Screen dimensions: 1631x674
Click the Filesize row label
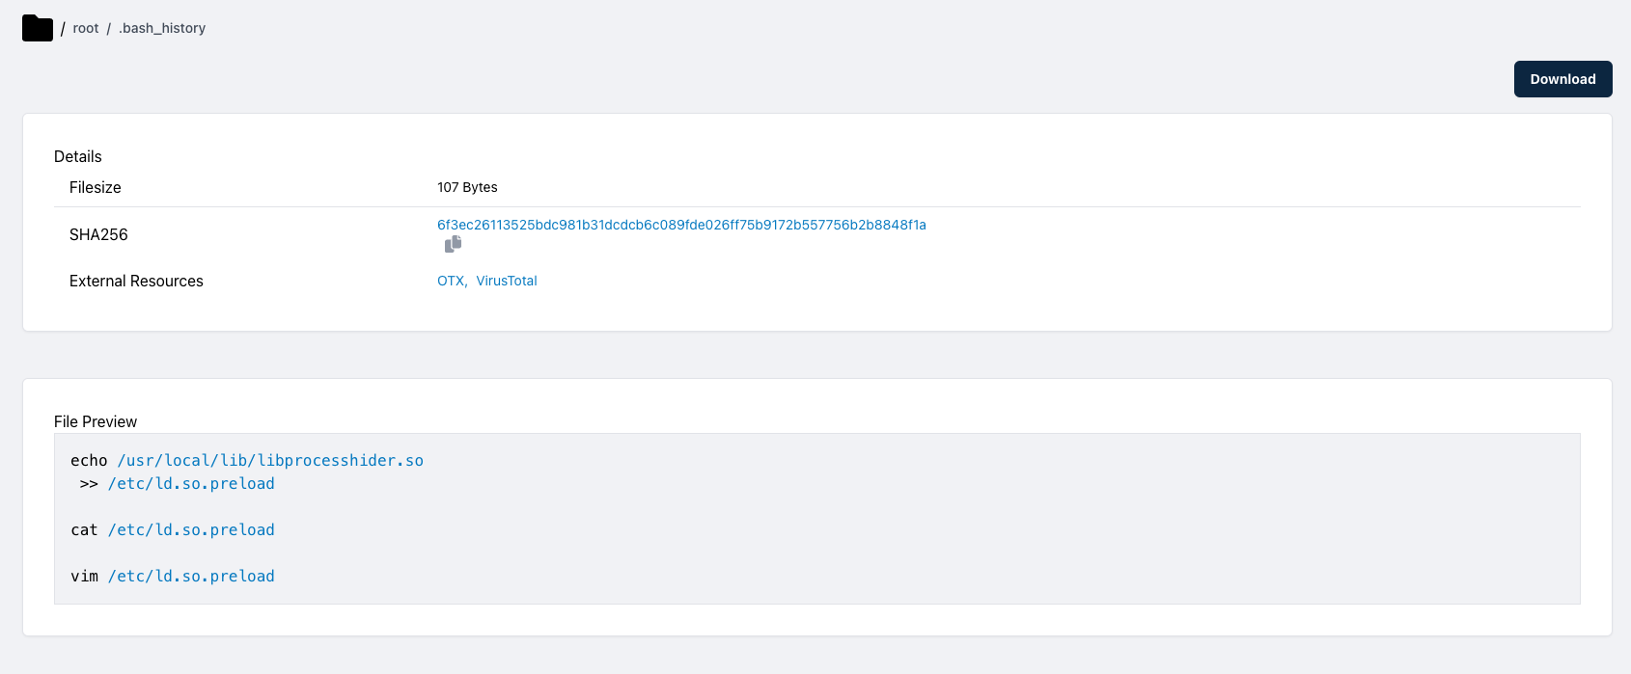pyautogui.click(x=96, y=187)
